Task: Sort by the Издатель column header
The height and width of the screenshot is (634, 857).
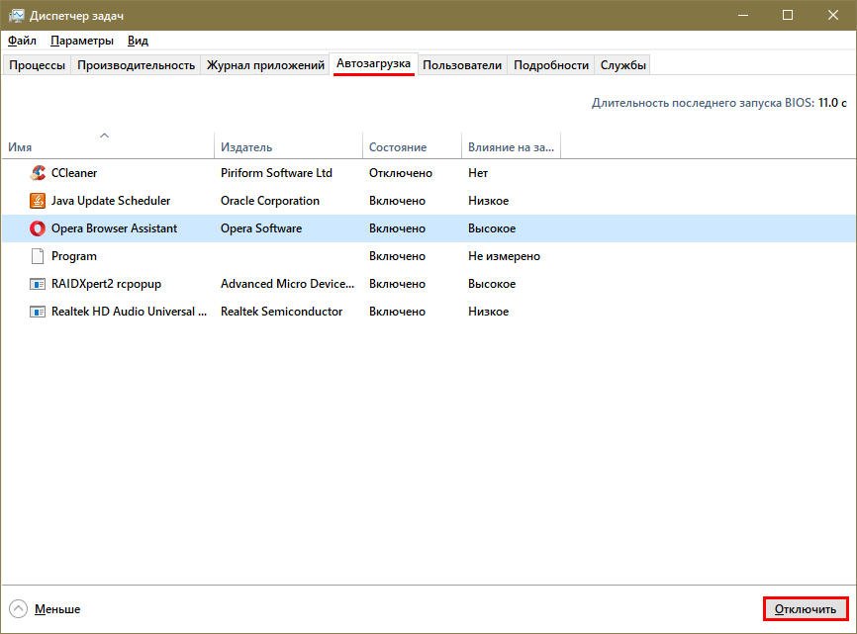Action: pyautogui.click(x=288, y=147)
